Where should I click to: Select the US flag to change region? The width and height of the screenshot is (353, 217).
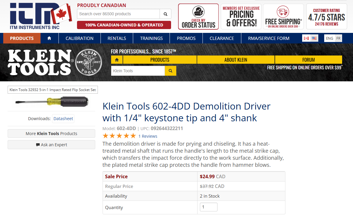(314, 38)
